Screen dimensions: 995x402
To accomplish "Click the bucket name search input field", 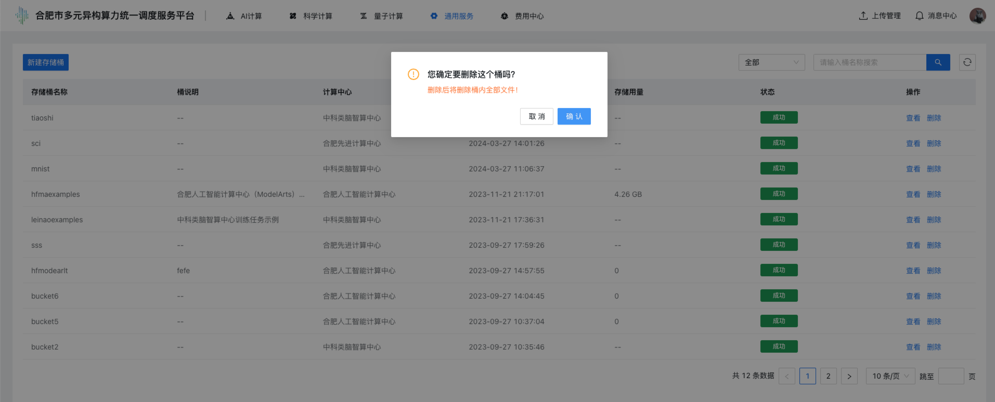I will 869,62.
